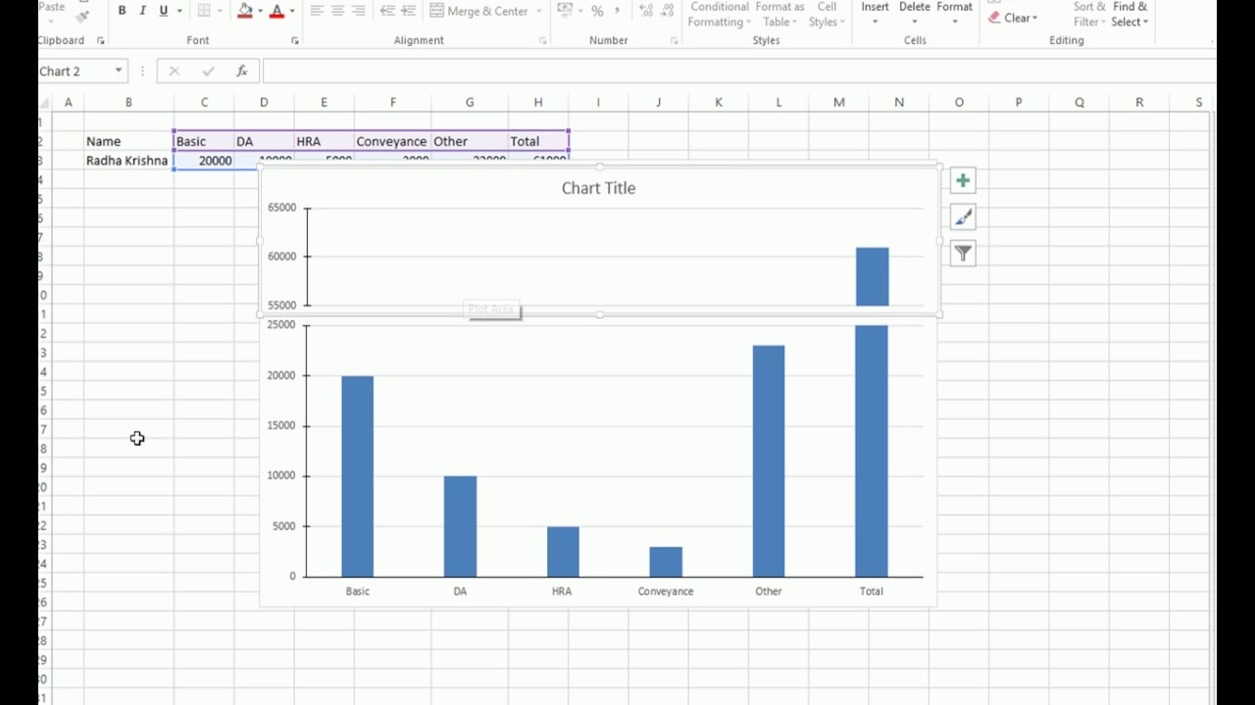Toggle italic formatting
This screenshot has height=705, width=1255.
pos(142,11)
